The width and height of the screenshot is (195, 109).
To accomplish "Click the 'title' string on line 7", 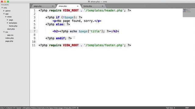I will [95, 31].
